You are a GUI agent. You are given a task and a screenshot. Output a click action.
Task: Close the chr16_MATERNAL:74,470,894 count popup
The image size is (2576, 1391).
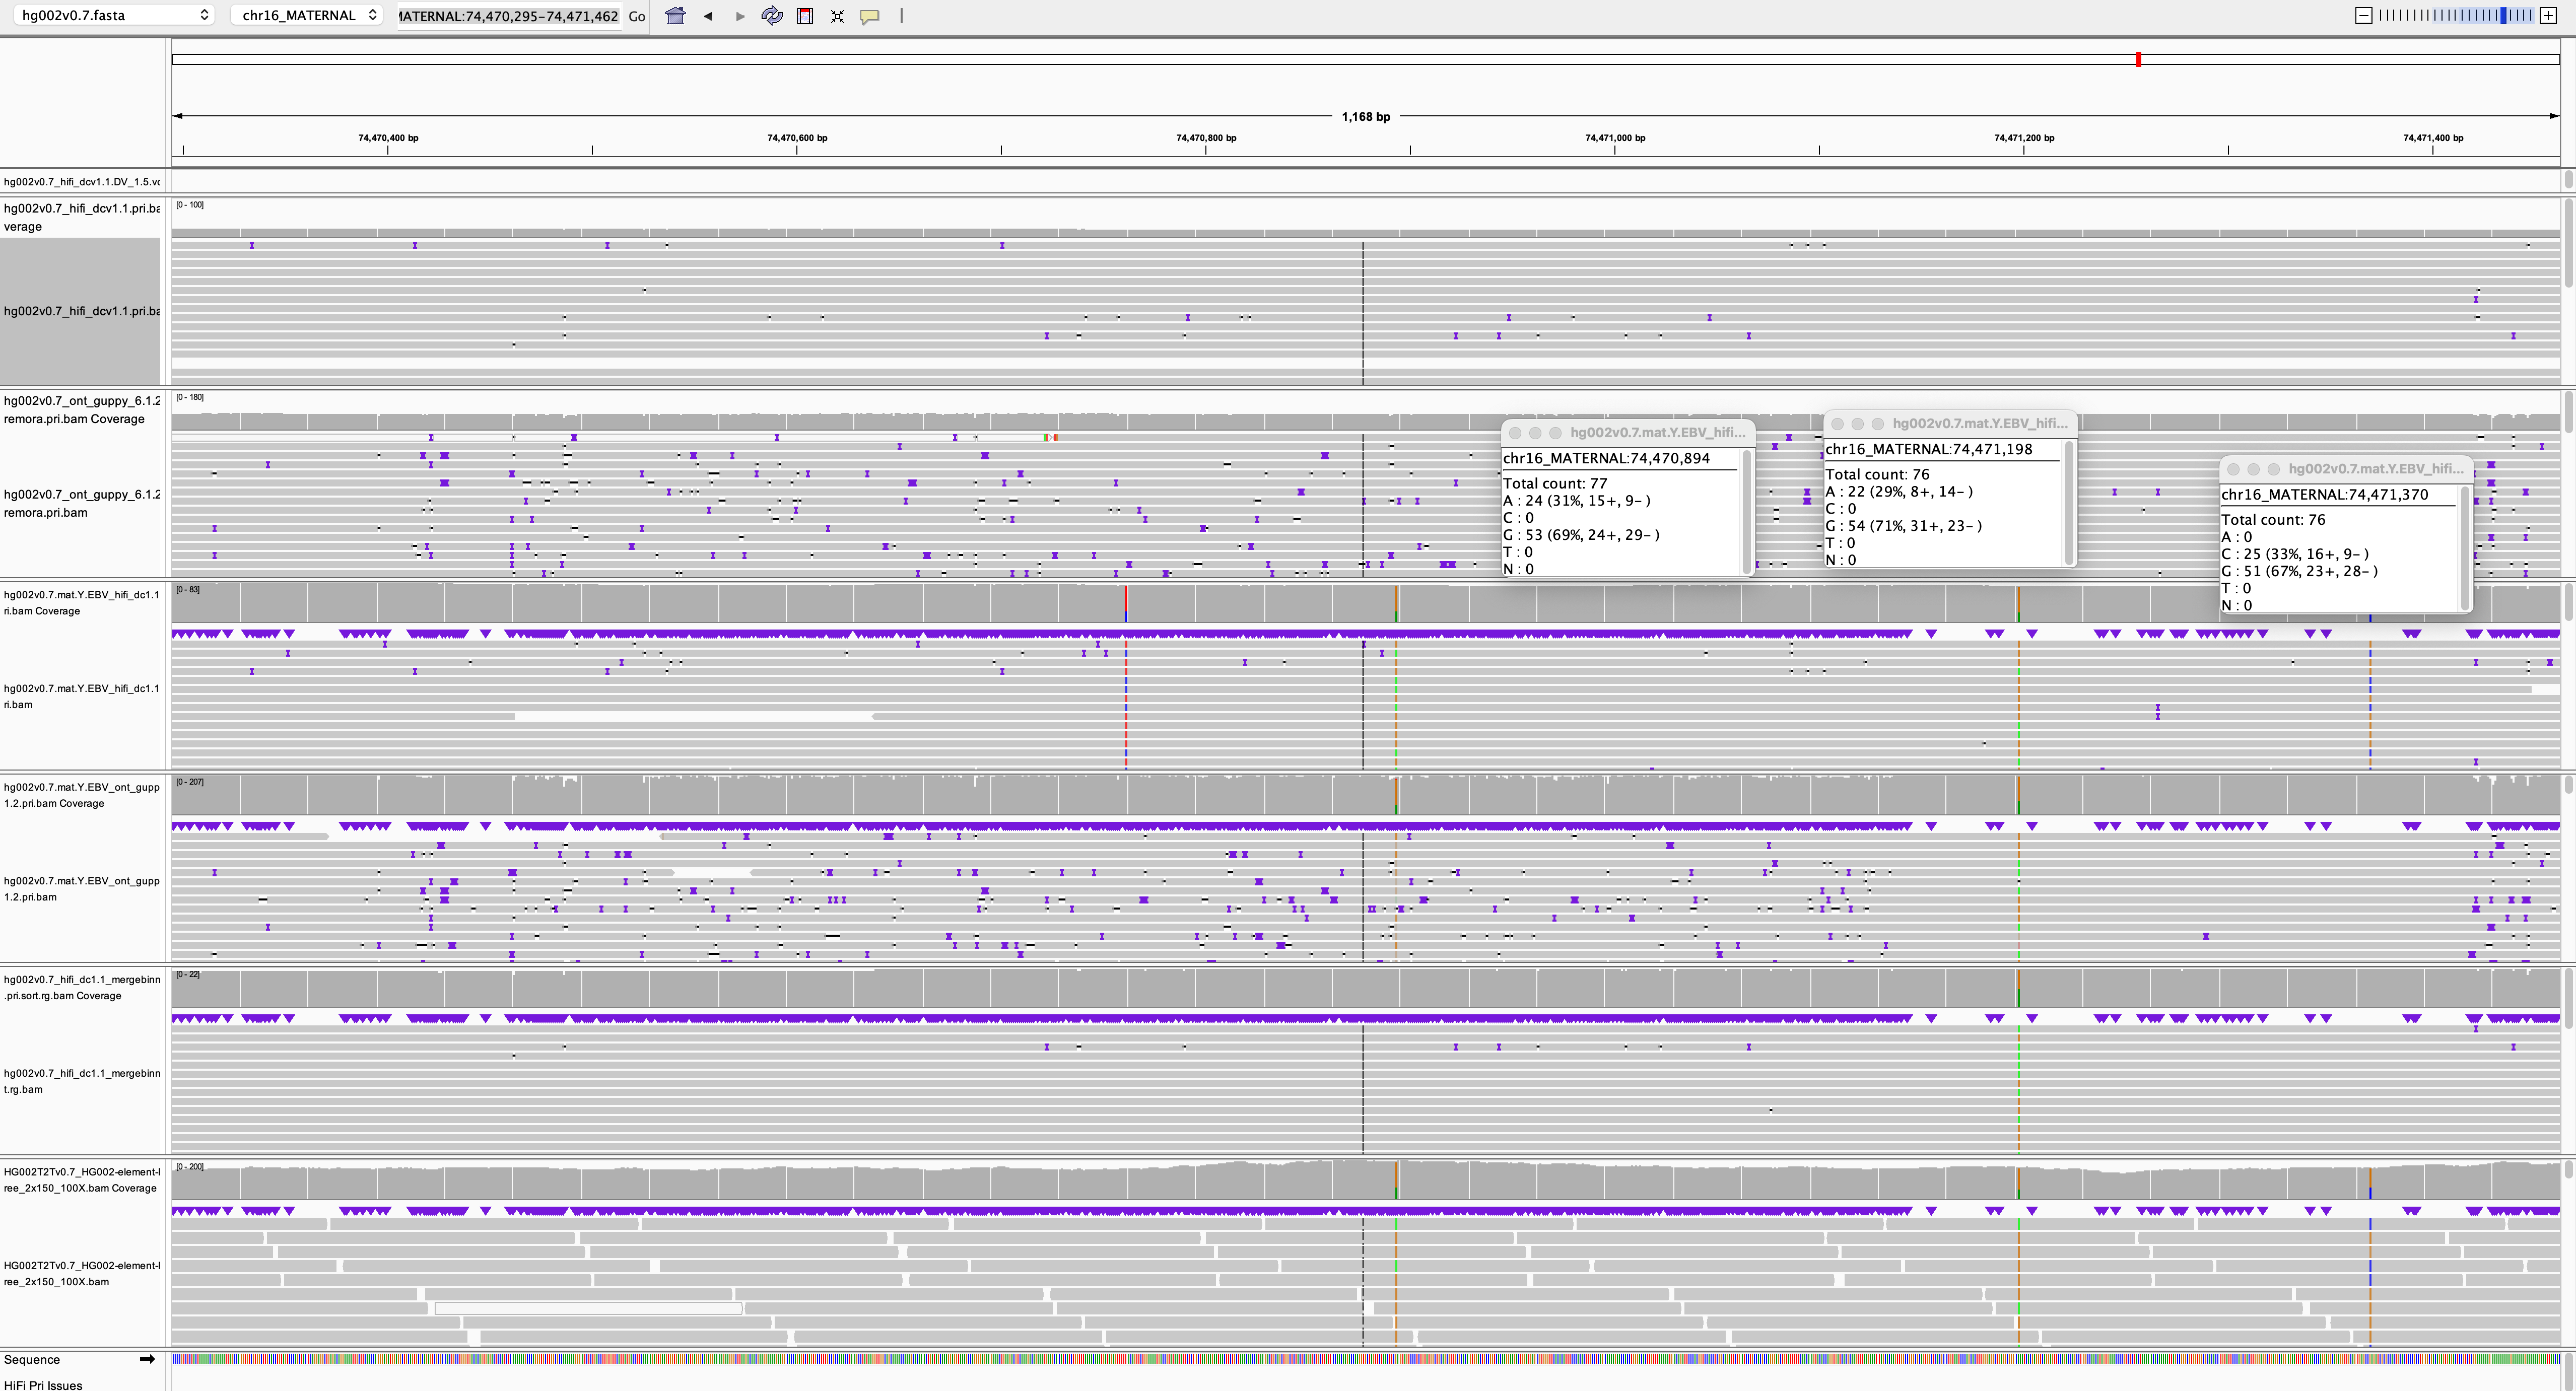[x=1515, y=433]
